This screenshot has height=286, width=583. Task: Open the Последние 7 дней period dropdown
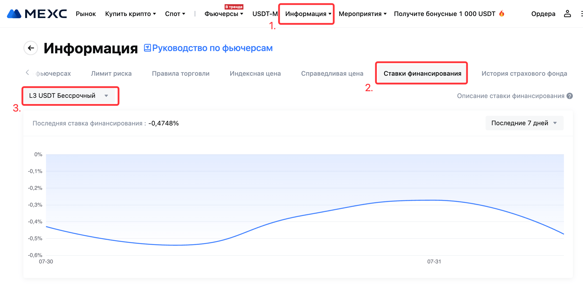(524, 123)
